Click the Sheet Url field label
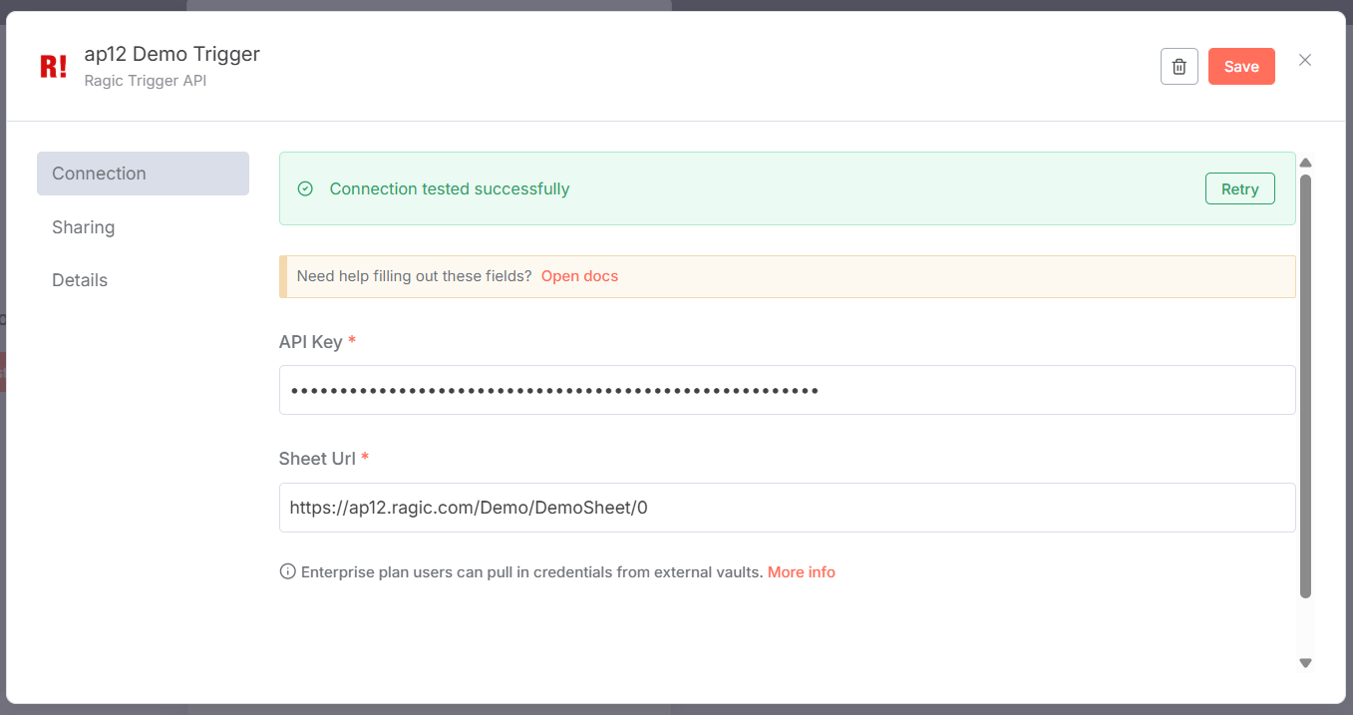 tap(316, 459)
